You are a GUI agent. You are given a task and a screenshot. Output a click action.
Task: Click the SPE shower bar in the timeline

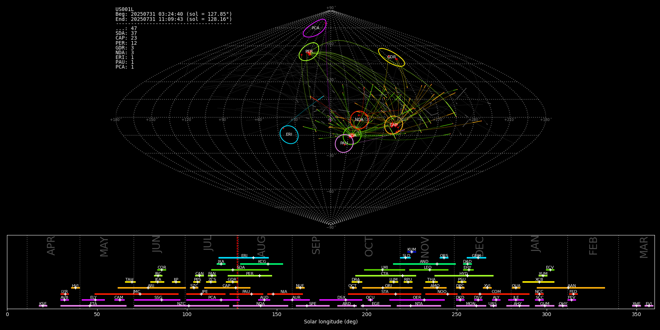[x=313, y=306]
